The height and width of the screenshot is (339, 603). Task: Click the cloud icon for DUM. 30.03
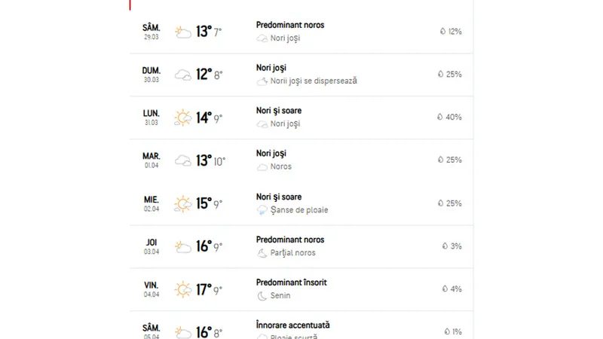182,75
